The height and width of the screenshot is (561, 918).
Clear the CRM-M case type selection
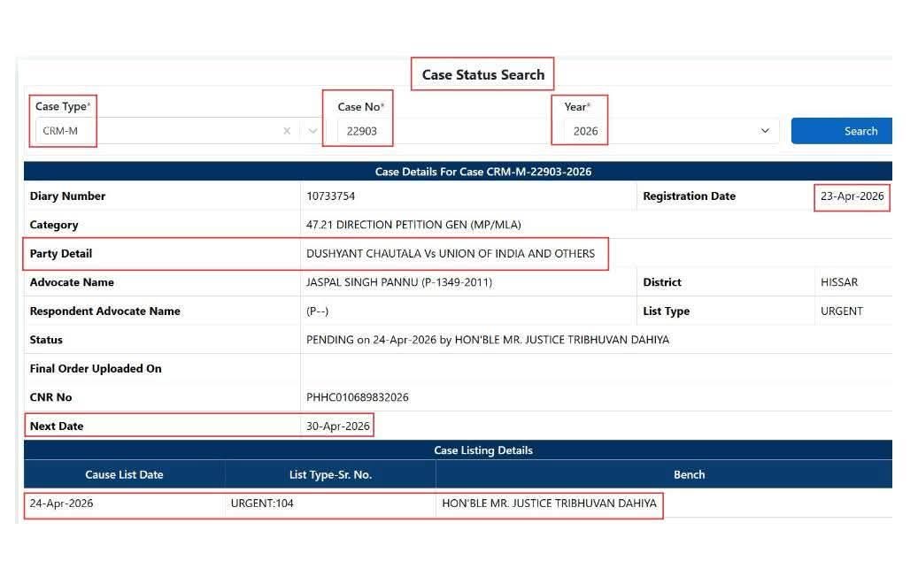[x=287, y=131]
